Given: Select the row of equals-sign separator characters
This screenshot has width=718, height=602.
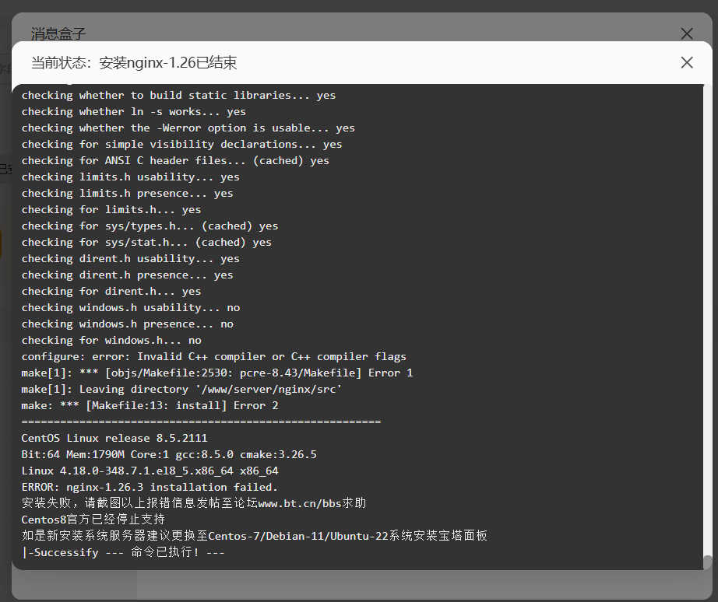Looking at the screenshot, I should coord(201,422).
